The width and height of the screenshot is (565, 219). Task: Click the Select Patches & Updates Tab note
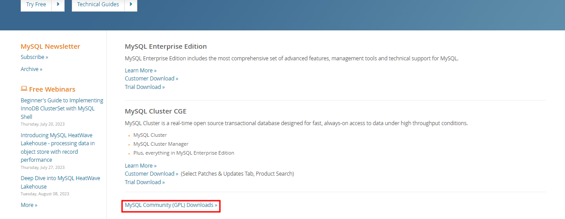237,174
